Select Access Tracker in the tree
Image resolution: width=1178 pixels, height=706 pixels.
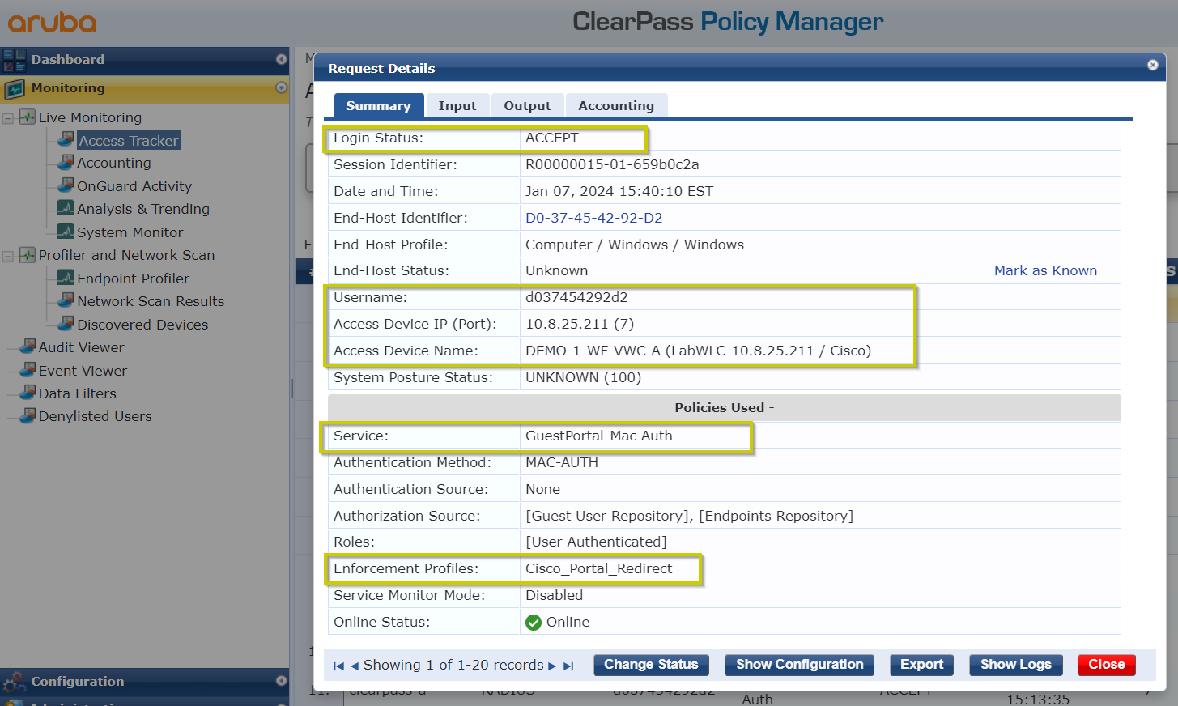coord(128,140)
